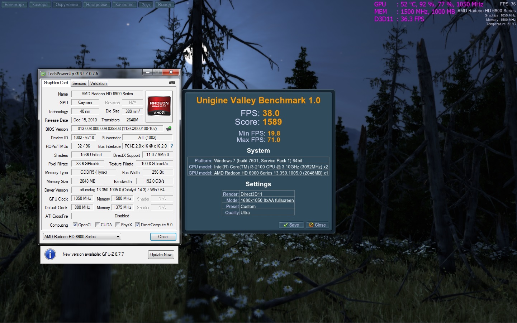517x323 pixels.
Task: Click the Platform Windows 7 row
Action: [x=258, y=160]
